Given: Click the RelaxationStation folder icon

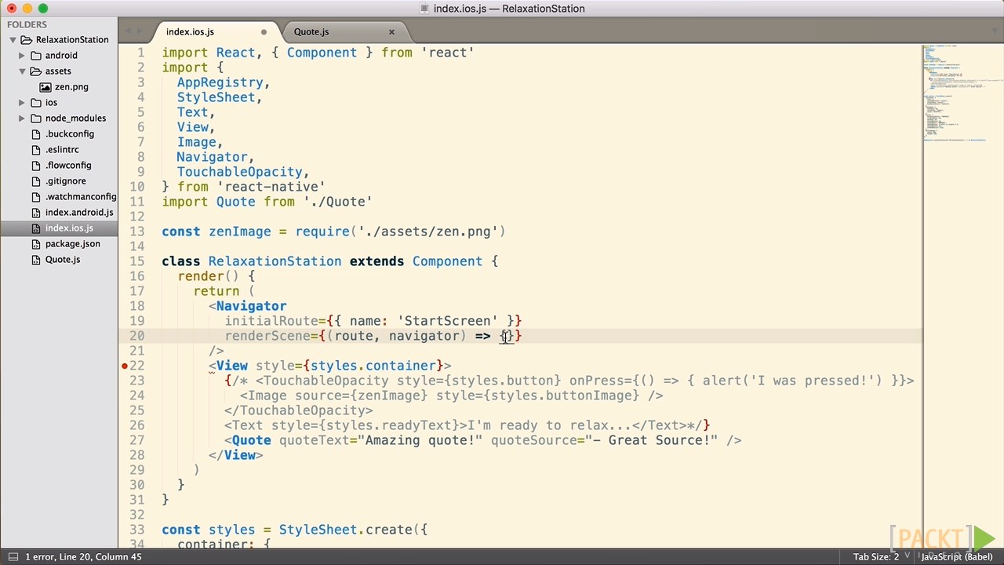Looking at the screenshot, I should coord(27,40).
